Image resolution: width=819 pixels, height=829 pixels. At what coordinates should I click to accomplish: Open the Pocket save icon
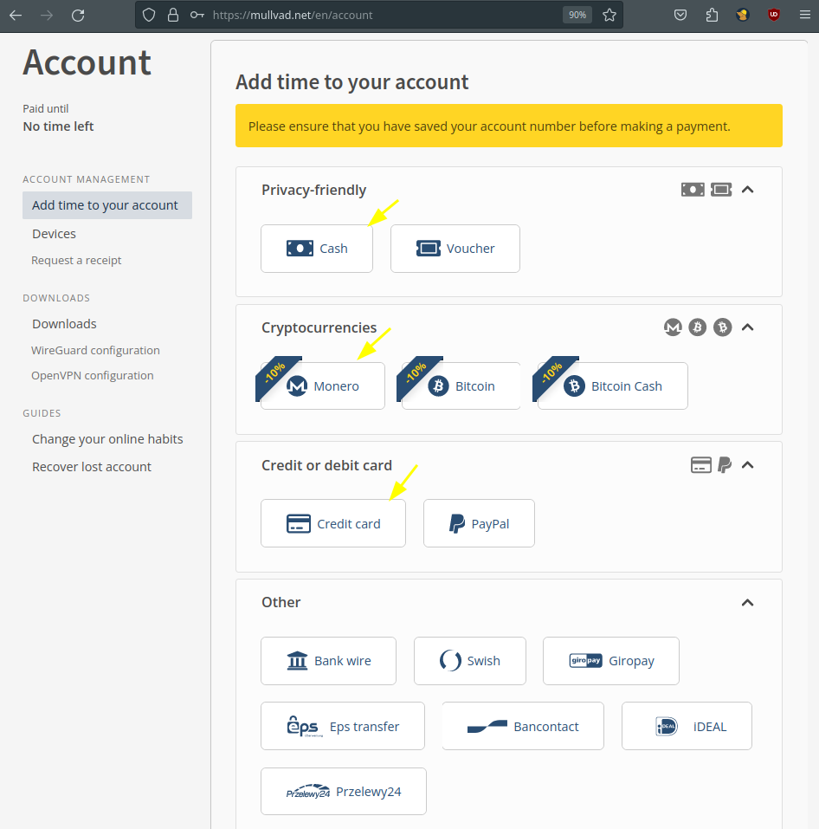[680, 15]
